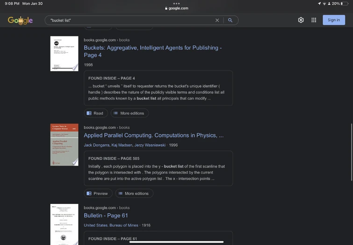Open Bulletin book cover thumbnail
The image size is (353, 245).
(x=65, y=224)
